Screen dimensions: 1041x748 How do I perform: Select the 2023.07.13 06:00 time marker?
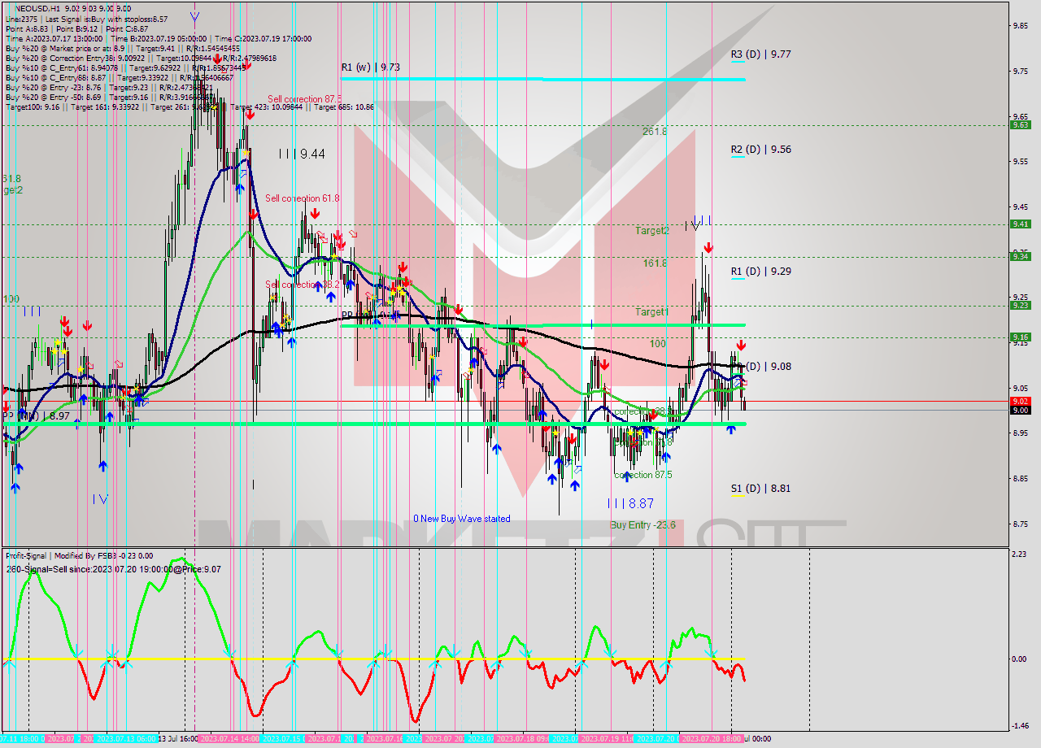[x=128, y=739]
